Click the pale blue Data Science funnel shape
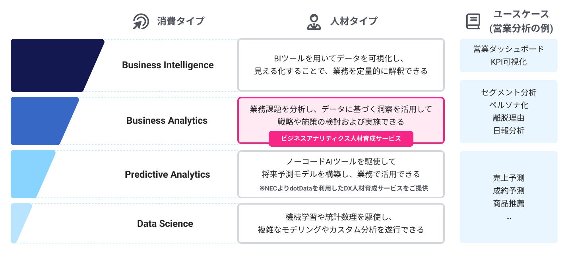The image size is (568, 253). click(x=20, y=223)
